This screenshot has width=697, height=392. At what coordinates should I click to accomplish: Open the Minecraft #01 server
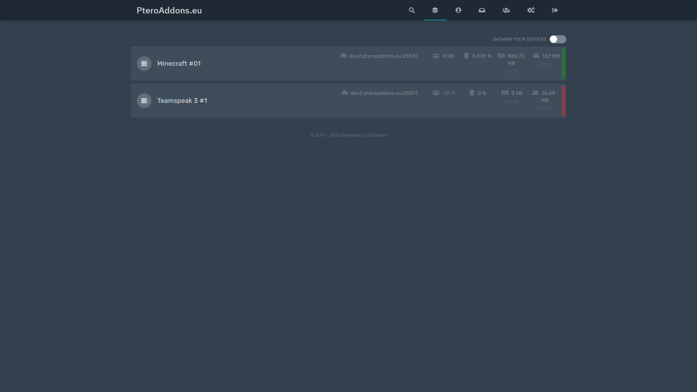(179, 64)
